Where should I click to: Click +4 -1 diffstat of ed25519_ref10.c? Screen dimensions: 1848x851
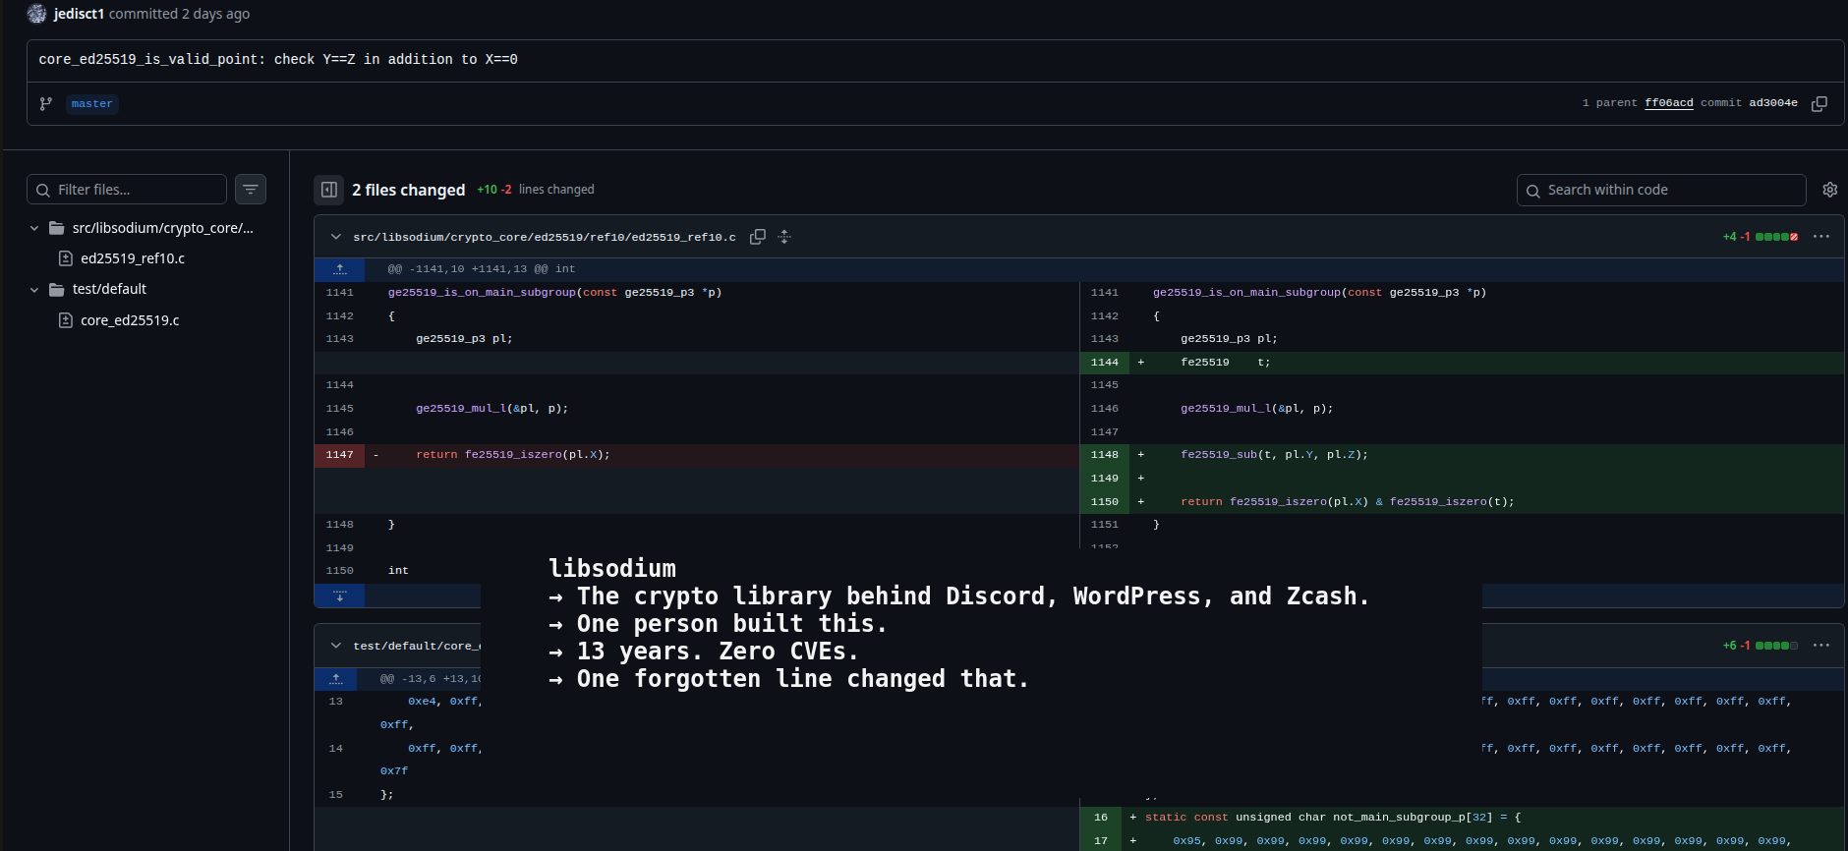coord(1761,237)
